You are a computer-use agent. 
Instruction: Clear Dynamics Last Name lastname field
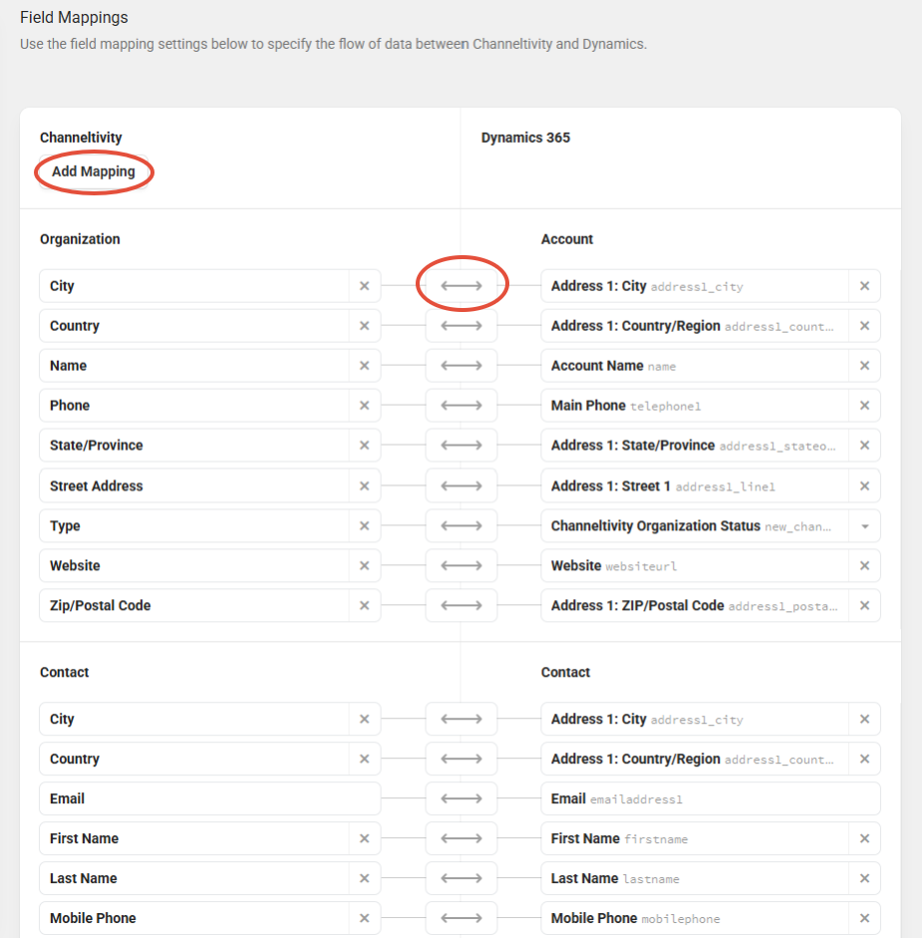pos(864,878)
